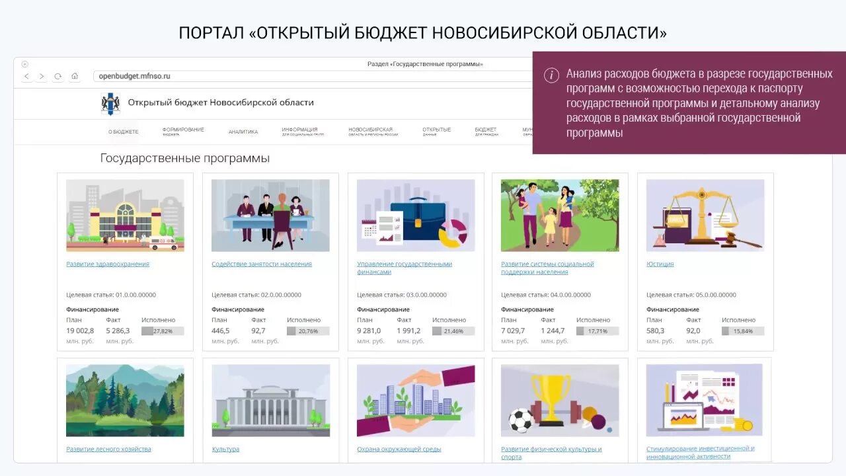Open the «Аналитика» menu item
Image resolution: width=846 pixels, height=476 pixels.
243,132
